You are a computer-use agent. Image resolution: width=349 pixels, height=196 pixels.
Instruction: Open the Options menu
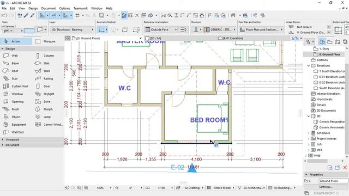coord(64,9)
